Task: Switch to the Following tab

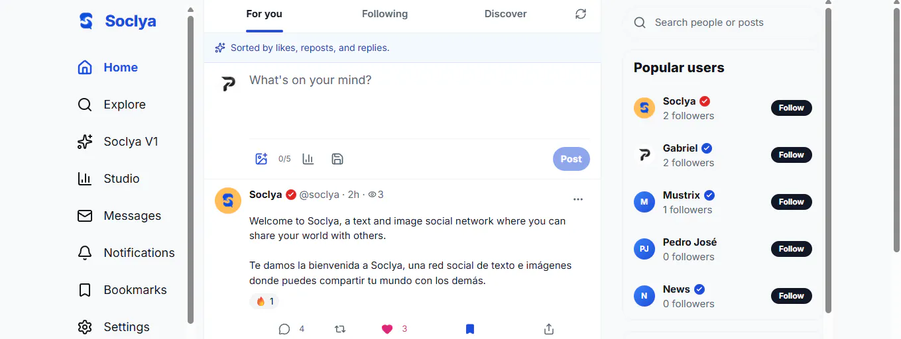Action: pos(385,14)
